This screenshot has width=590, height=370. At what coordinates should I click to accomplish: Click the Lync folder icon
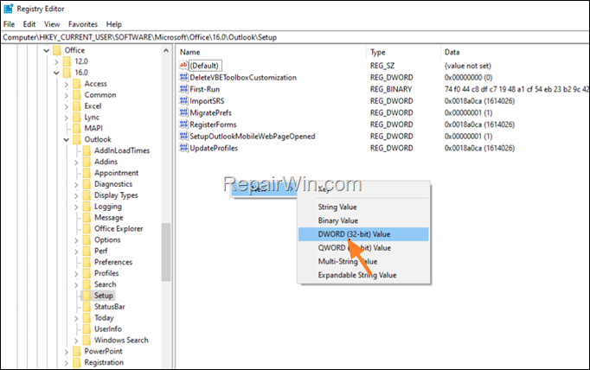pos(77,118)
